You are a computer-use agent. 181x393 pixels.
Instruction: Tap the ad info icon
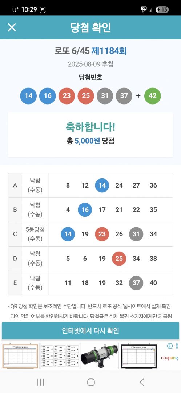[170, 346]
